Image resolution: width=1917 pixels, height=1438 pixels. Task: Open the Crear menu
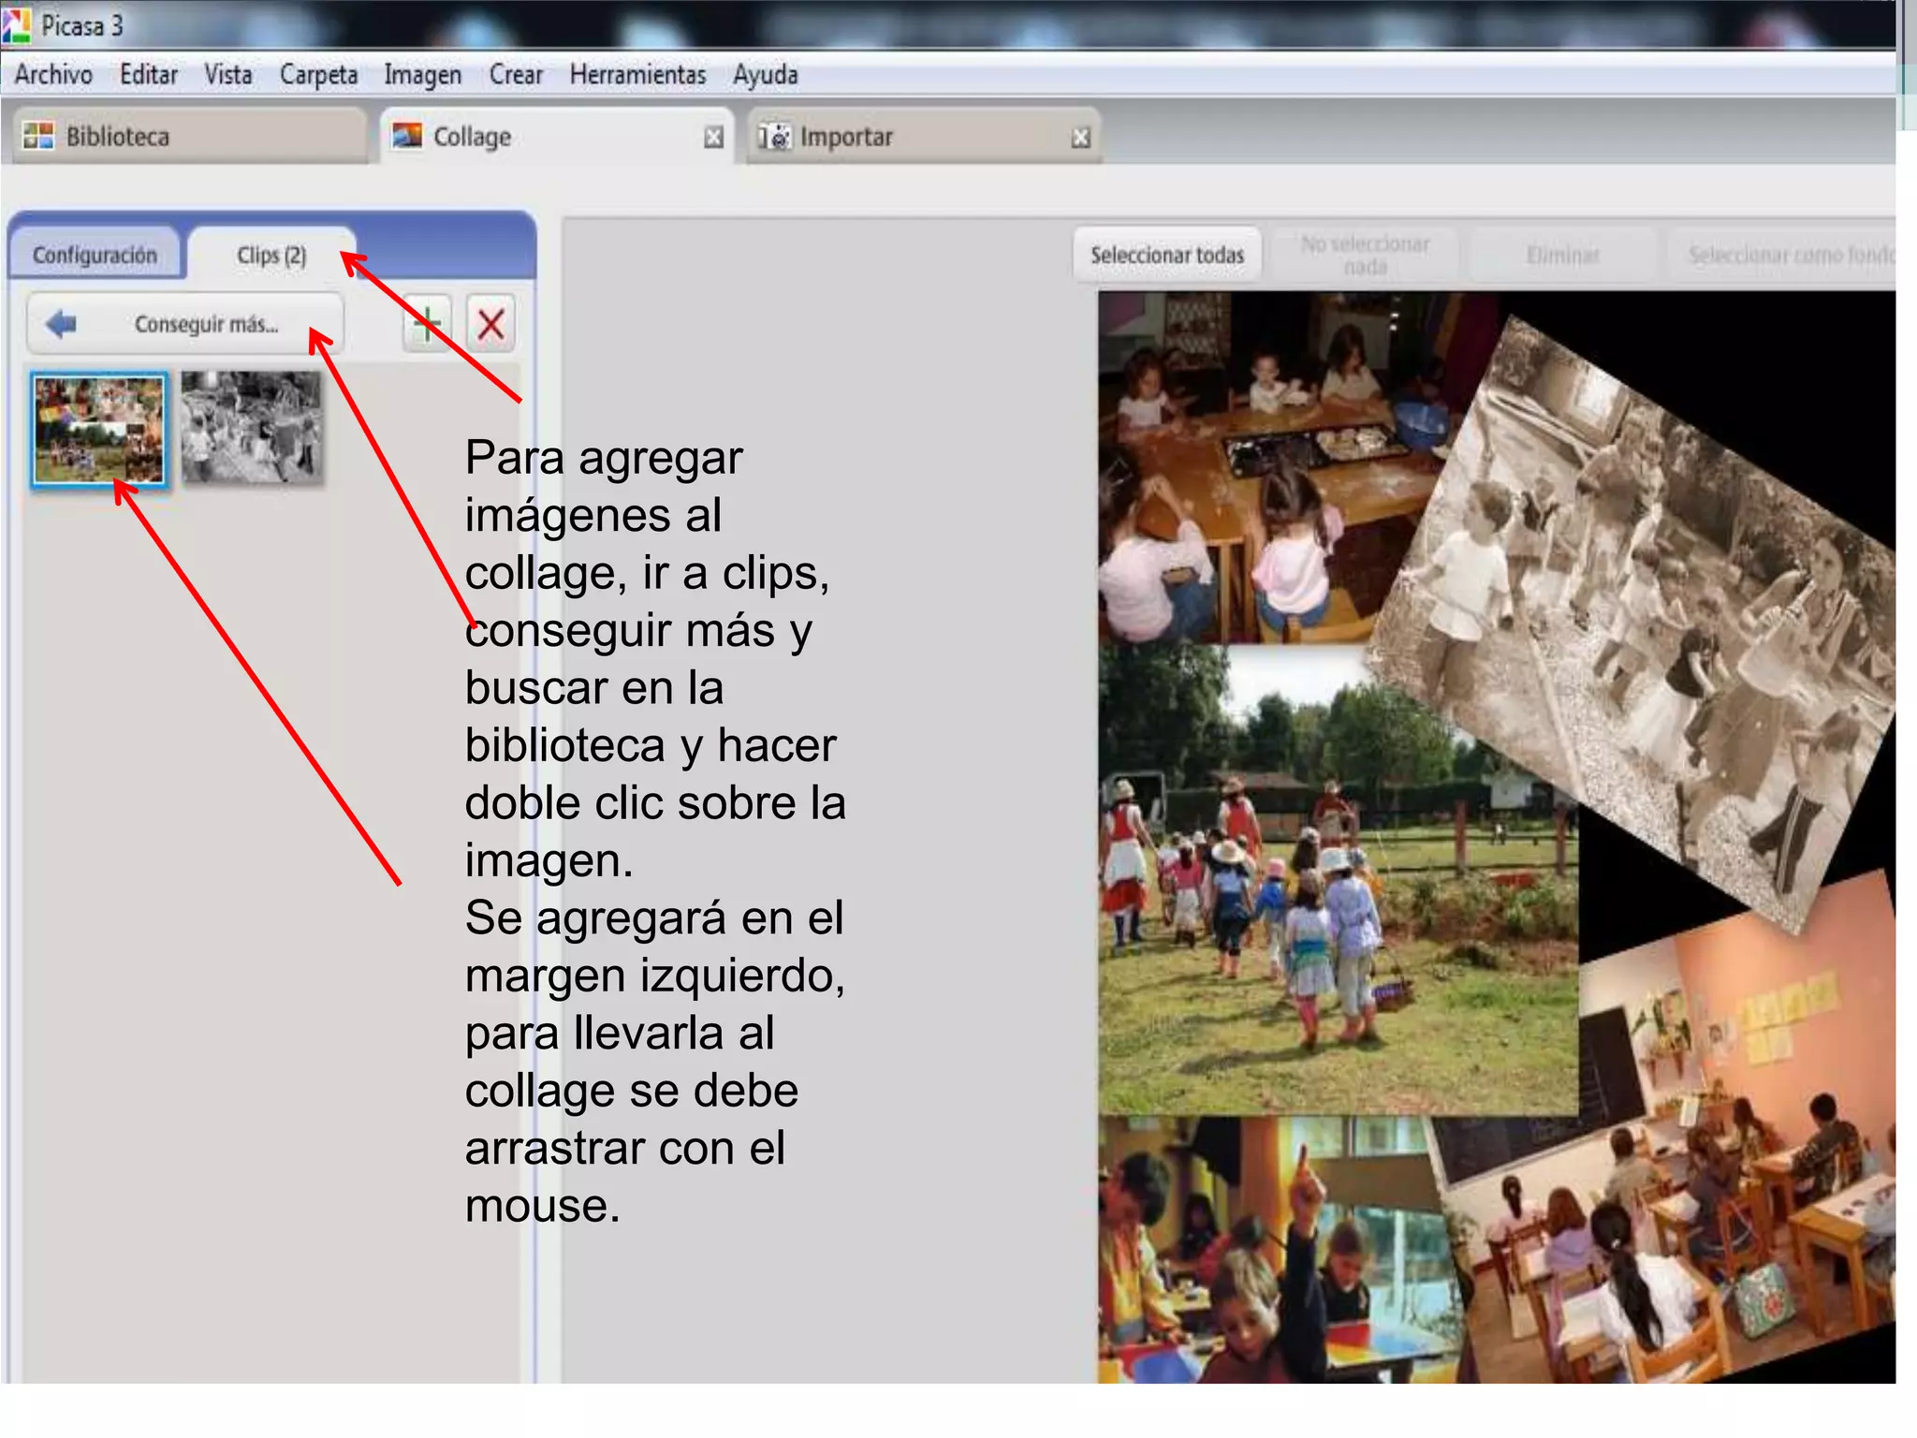pos(516,75)
